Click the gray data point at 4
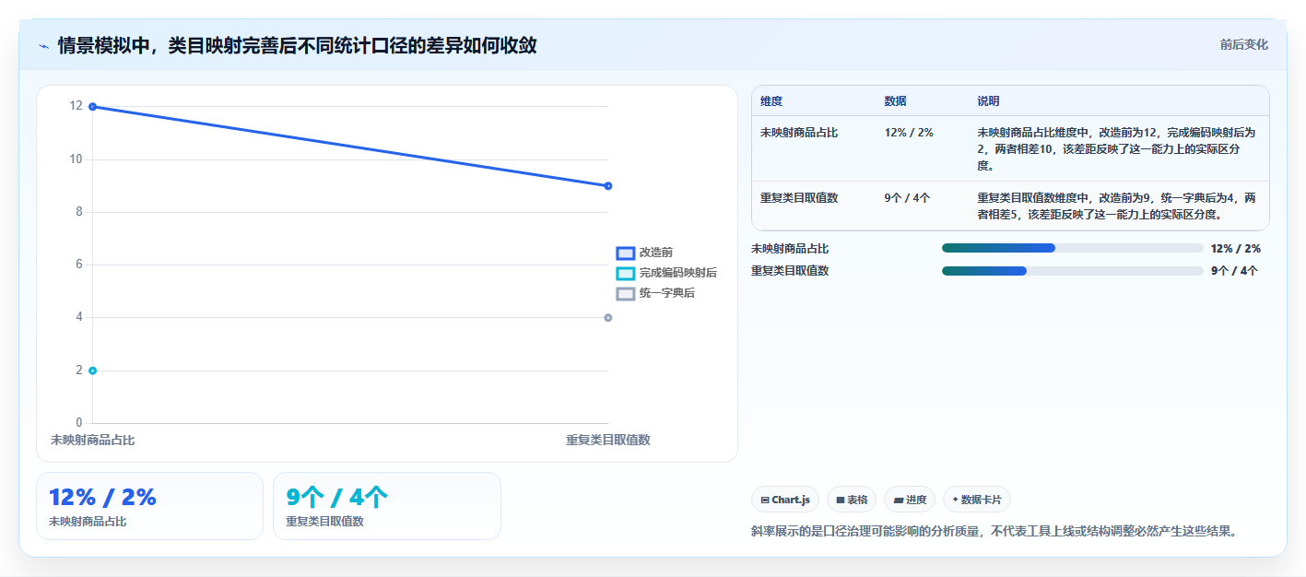 (608, 318)
